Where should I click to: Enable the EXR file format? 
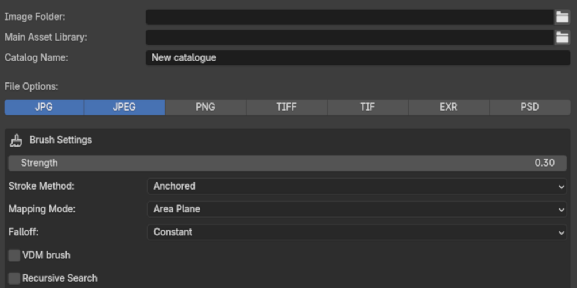tap(448, 107)
